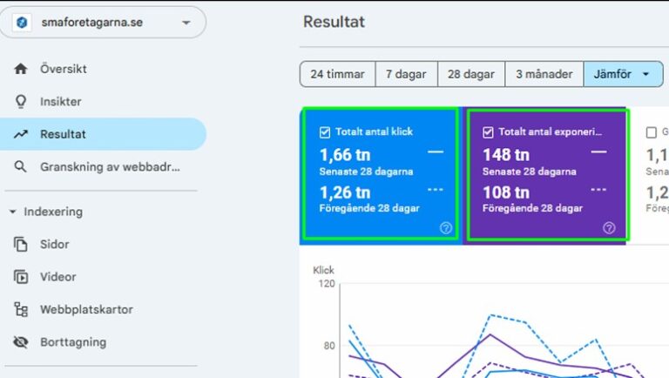Click the Resultat trend line icon
The width and height of the screenshot is (669, 378).
coord(21,135)
